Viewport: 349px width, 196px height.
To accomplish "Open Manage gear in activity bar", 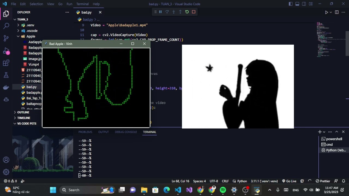I will (6, 172).
